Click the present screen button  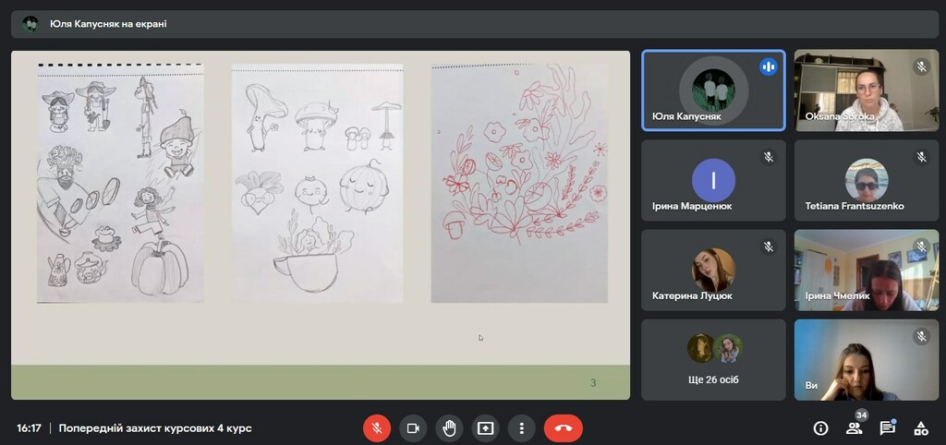pyautogui.click(x=486, y=428)
